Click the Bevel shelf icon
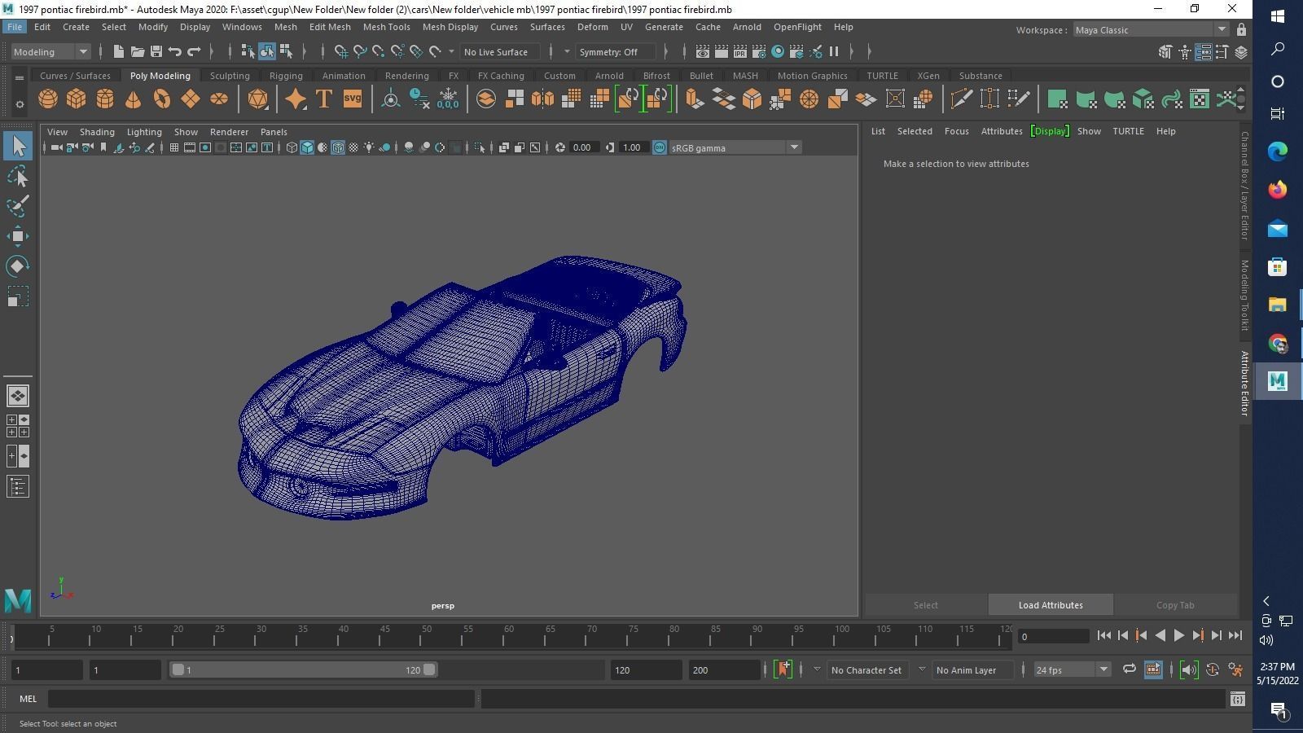The width and height of the screenshot is (1303, 733). [x=752, y=99]
